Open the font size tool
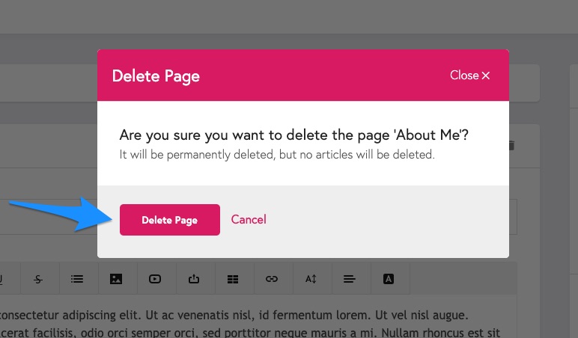The image size is (578, 338). 311,279
